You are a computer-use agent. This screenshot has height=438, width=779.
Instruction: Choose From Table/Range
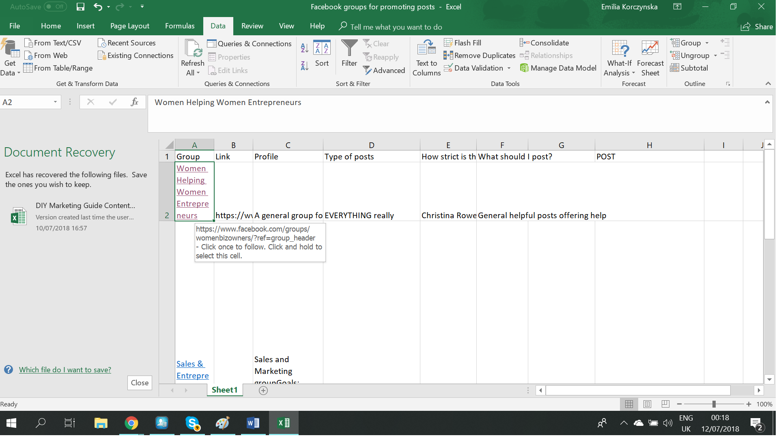58,68
